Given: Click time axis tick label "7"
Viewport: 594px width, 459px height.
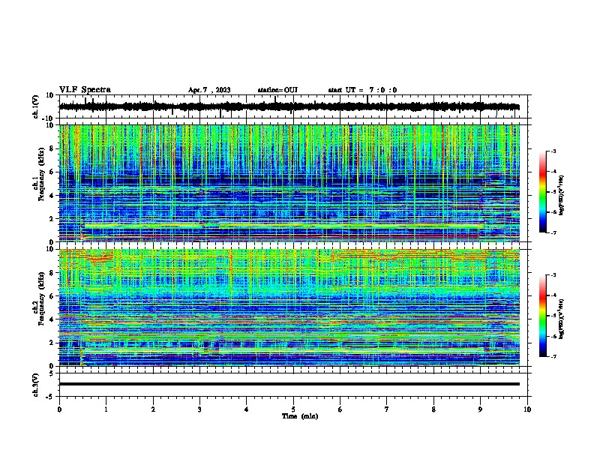Looking at the screenshot, I should tap(387, 409).
